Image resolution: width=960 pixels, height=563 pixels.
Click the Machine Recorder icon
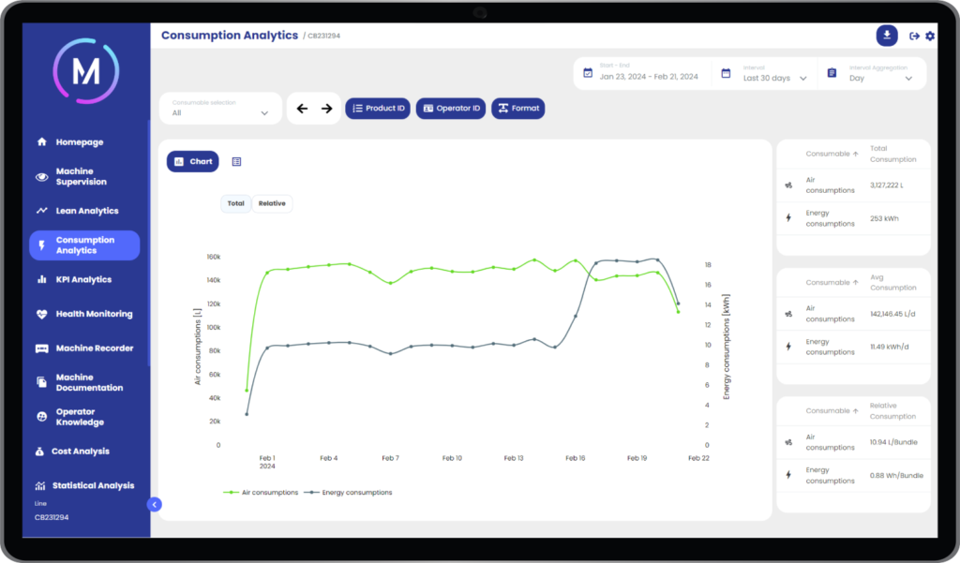tap(41, 348)
